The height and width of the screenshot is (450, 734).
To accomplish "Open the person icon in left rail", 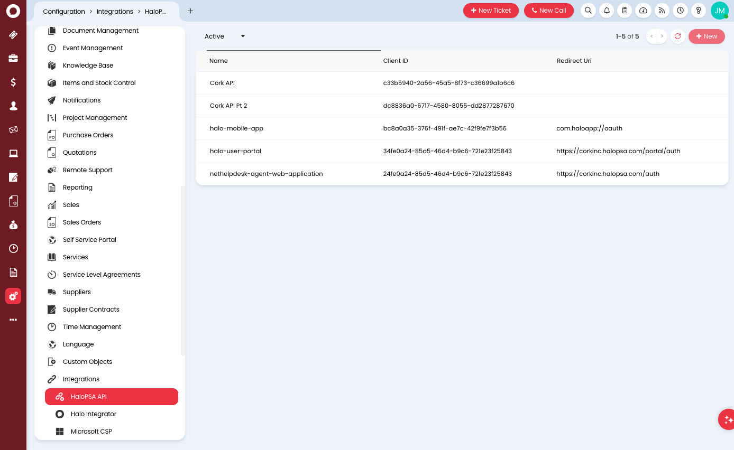I will point(13,106).
